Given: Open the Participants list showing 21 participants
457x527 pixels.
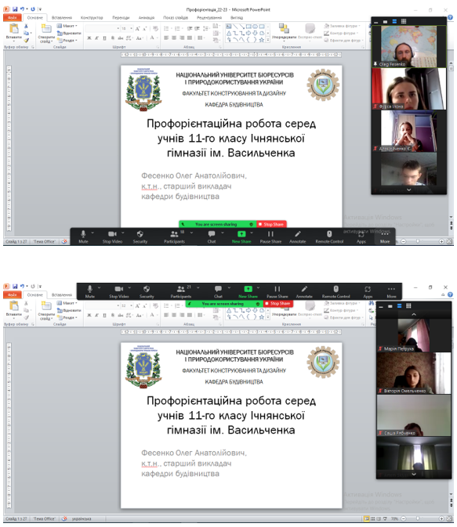Looking at the screenshot, I should pos(181,292).
